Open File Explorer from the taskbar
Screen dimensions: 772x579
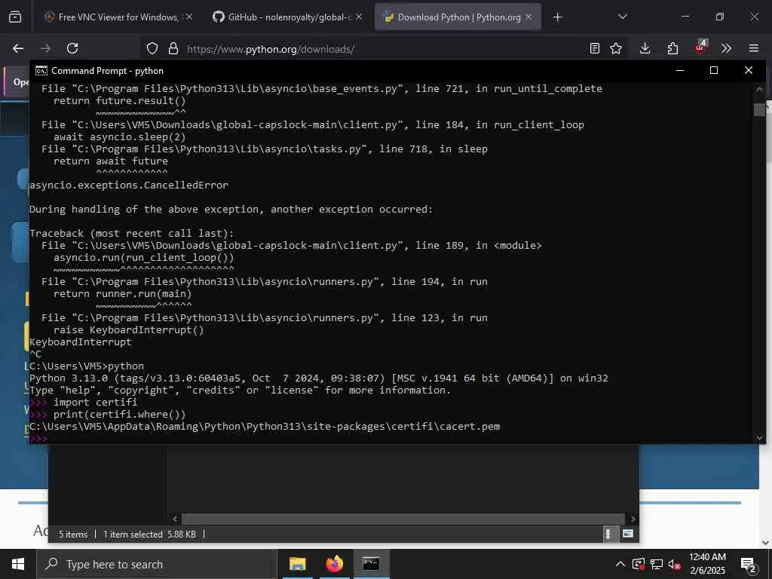(297, 564)
